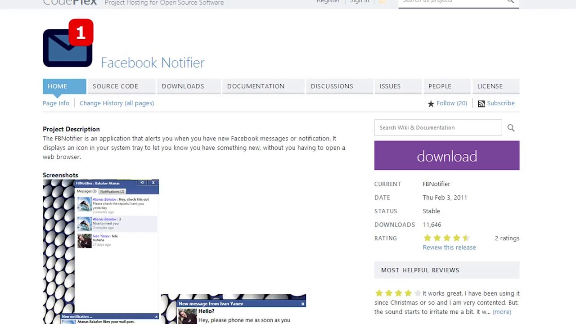Click the Subscribe link
This screenshot has height=324, width=576.
click(500, 103)
